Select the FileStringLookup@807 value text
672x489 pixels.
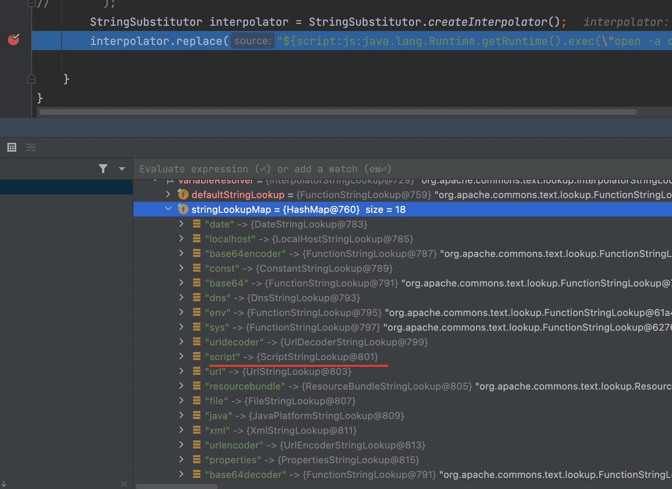point(300,401)
